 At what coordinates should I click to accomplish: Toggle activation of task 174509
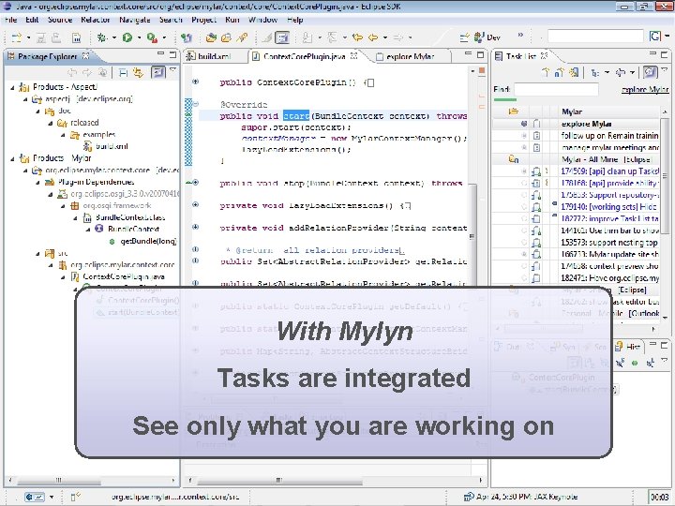[524, 171]
